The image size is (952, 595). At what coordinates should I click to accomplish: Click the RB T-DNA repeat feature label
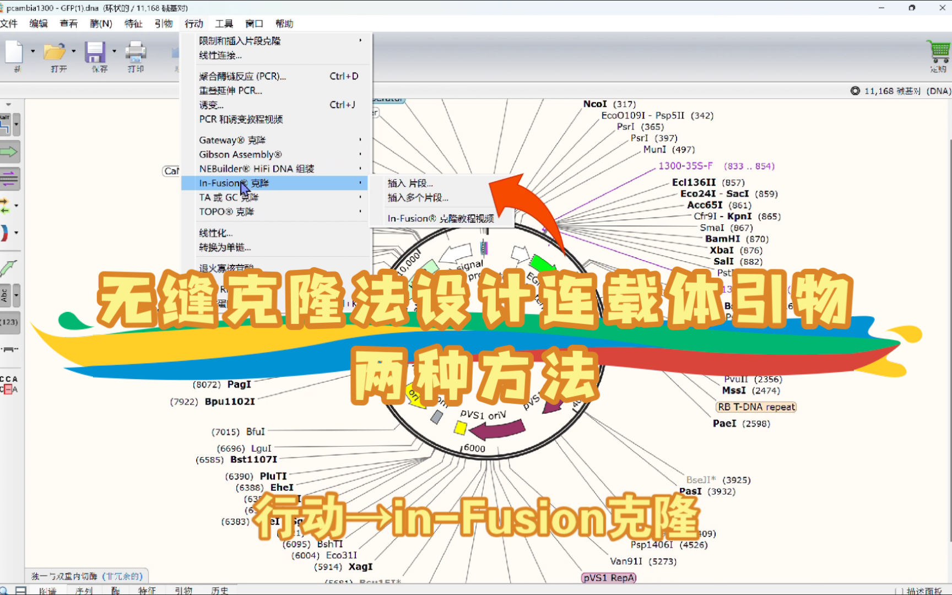(756, 407)
